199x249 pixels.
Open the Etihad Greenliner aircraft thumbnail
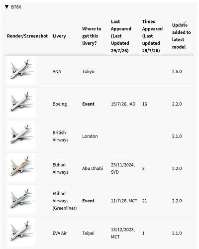21,200
